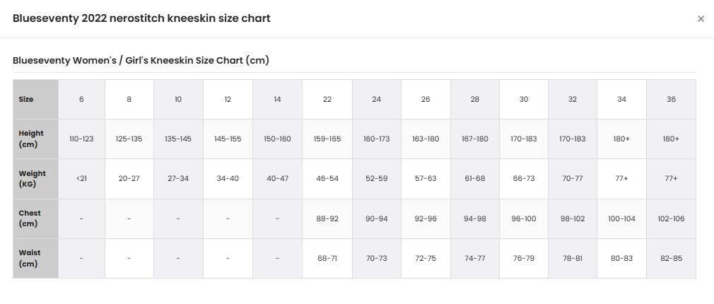
Task: Click the size 6 header cell
Action: [81, 99]
